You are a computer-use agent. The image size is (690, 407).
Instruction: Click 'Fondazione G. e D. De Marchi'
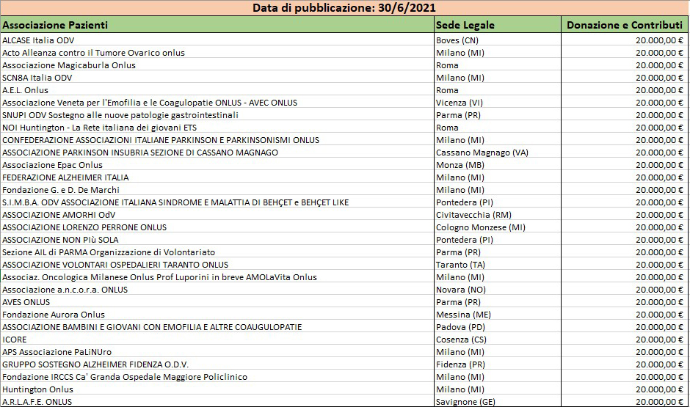217,190
